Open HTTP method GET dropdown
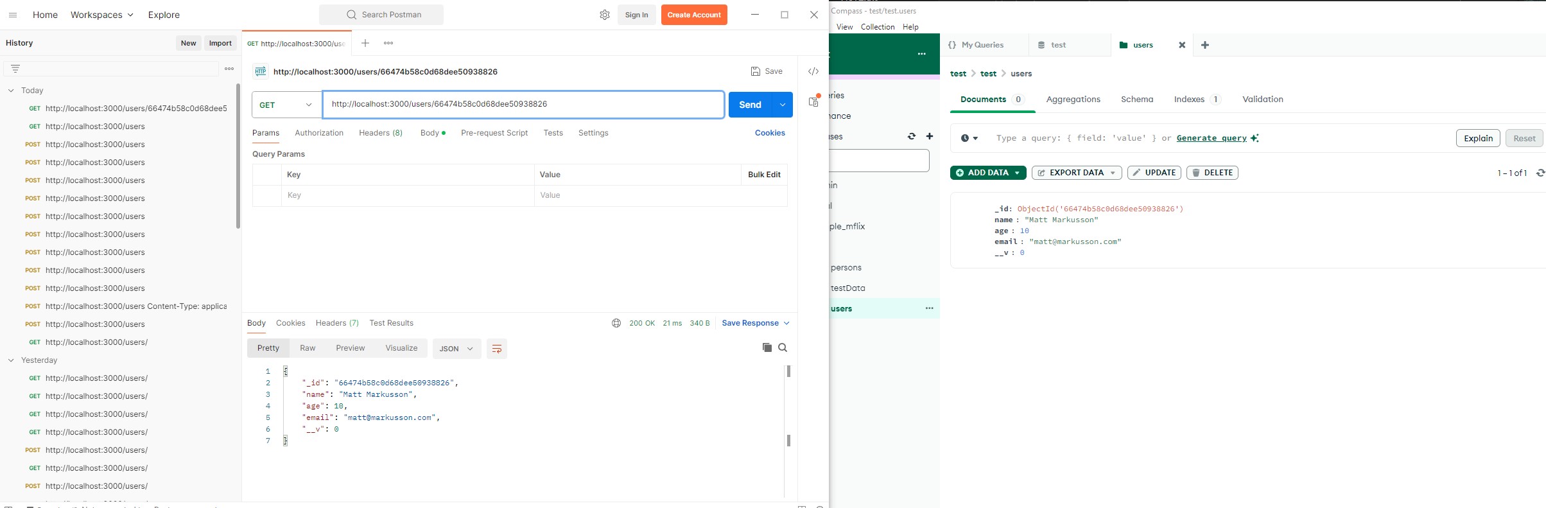Screen dimensions: 1546x508 [286, 105]
